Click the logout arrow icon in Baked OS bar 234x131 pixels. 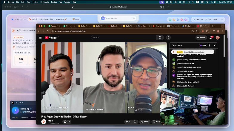221,20
